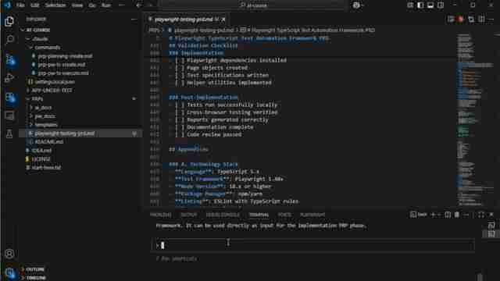Click the breadcrumb heading Playwright TypeScript Test Automation

click(311, 30)
